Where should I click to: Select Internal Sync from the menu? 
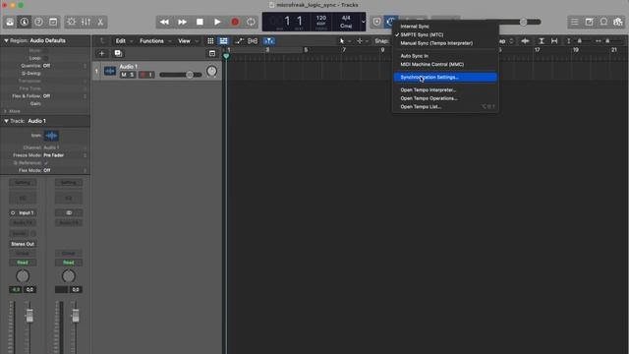click(x=445, y=27)
